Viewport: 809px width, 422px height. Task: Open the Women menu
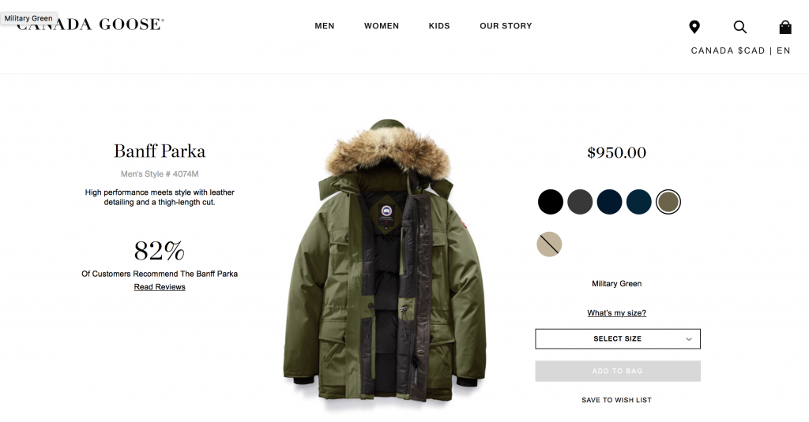click(382, 26)
